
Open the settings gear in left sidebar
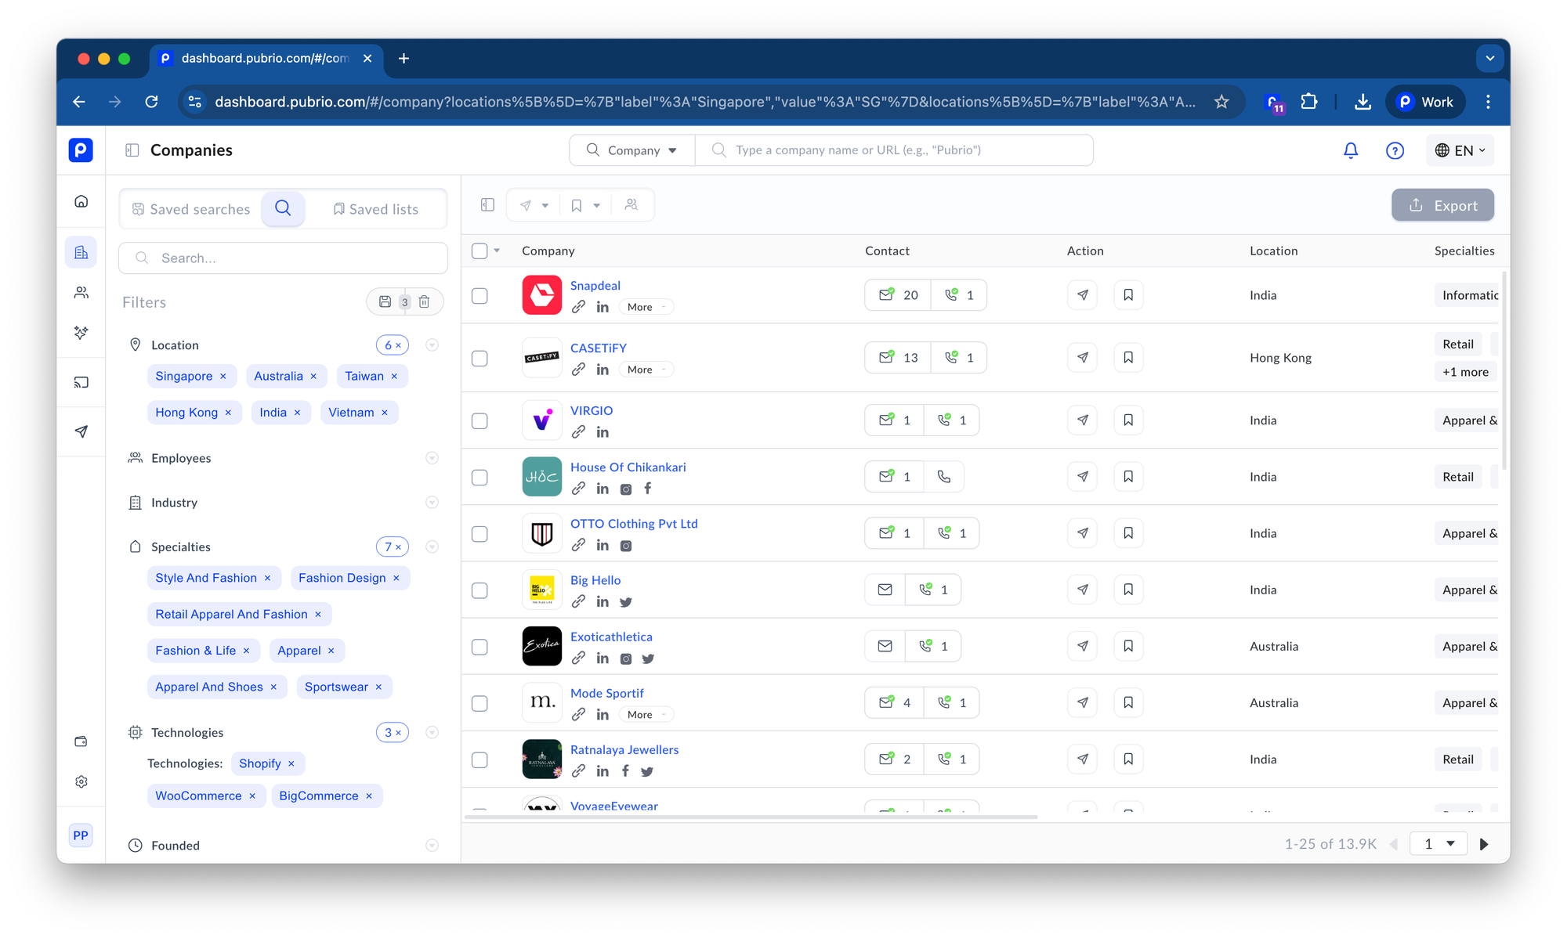click(x=81, y=781)
